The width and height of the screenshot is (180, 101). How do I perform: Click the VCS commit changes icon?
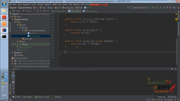point(164,8)
